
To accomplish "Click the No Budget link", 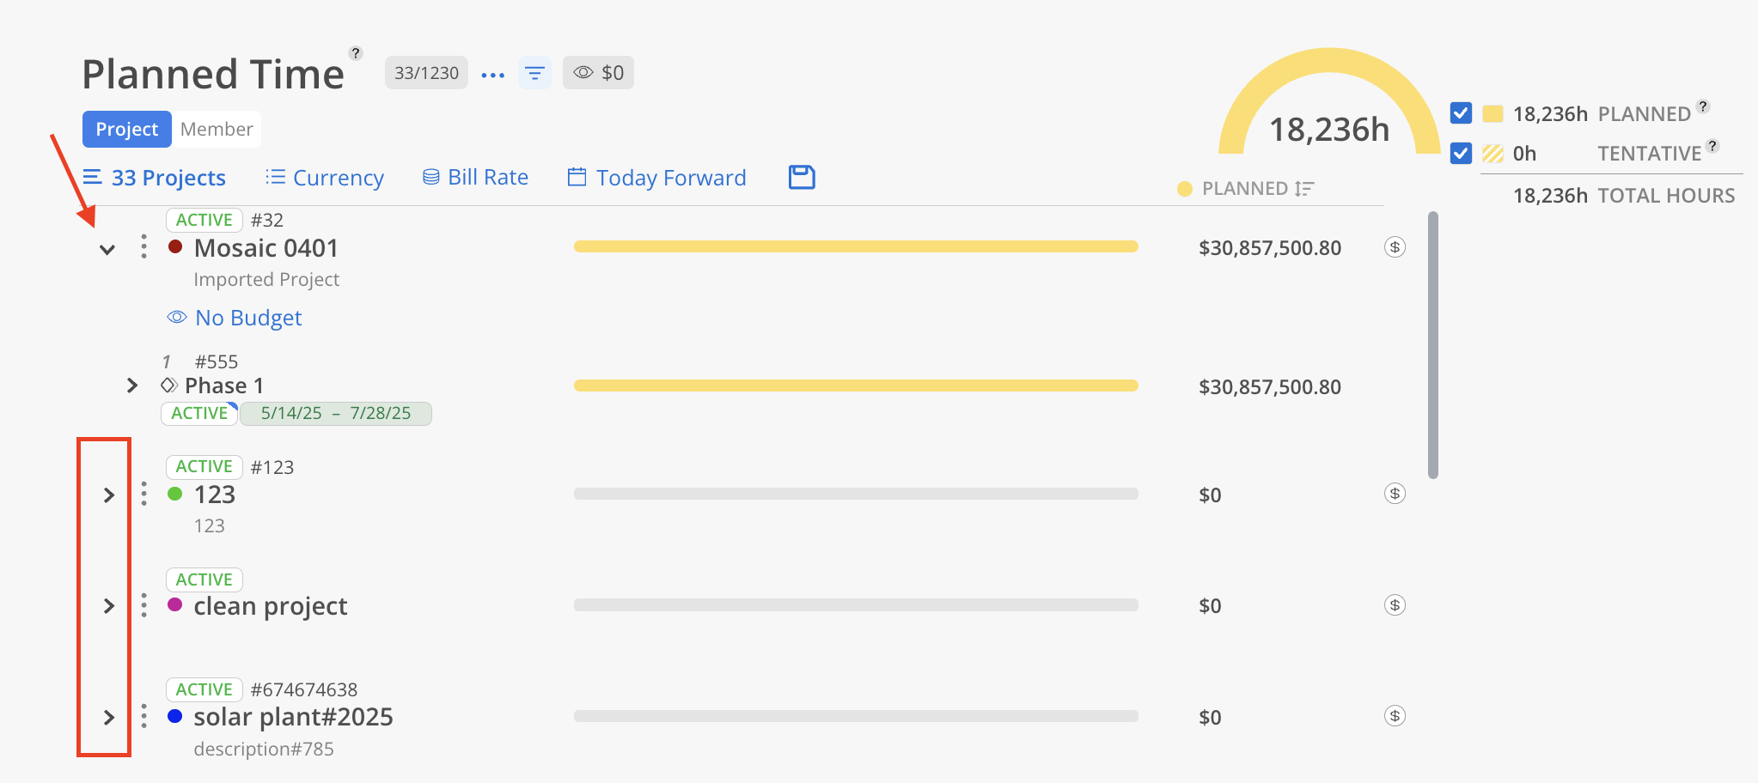I will click(x=248, y=318).
